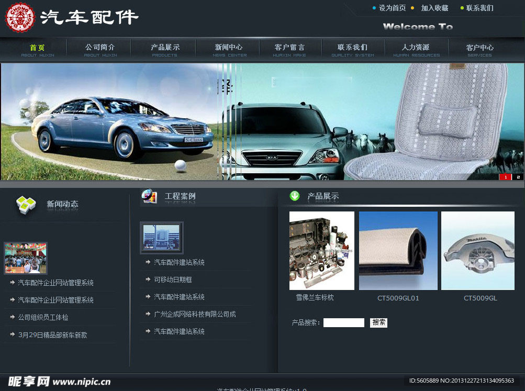Open the 可移动日期框 case link
Viewport: 525px width, 391px height.
[x=173, y=280]
